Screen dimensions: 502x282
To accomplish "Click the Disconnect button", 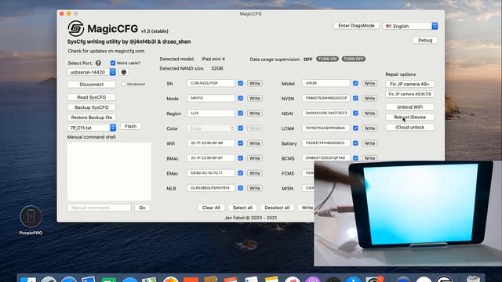I will 92,85.
